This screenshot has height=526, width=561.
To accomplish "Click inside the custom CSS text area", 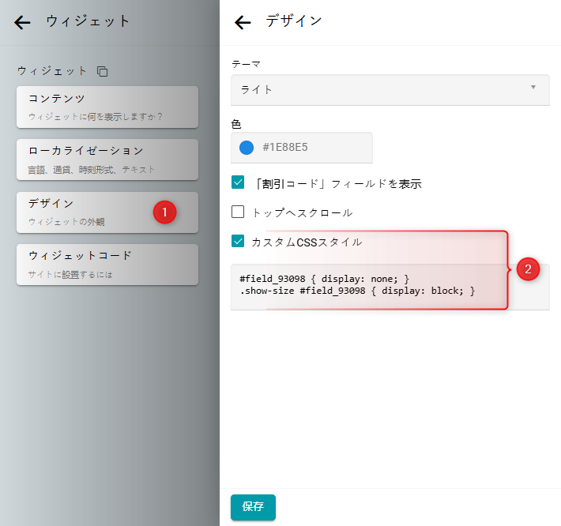I will [x=390, y=287].
